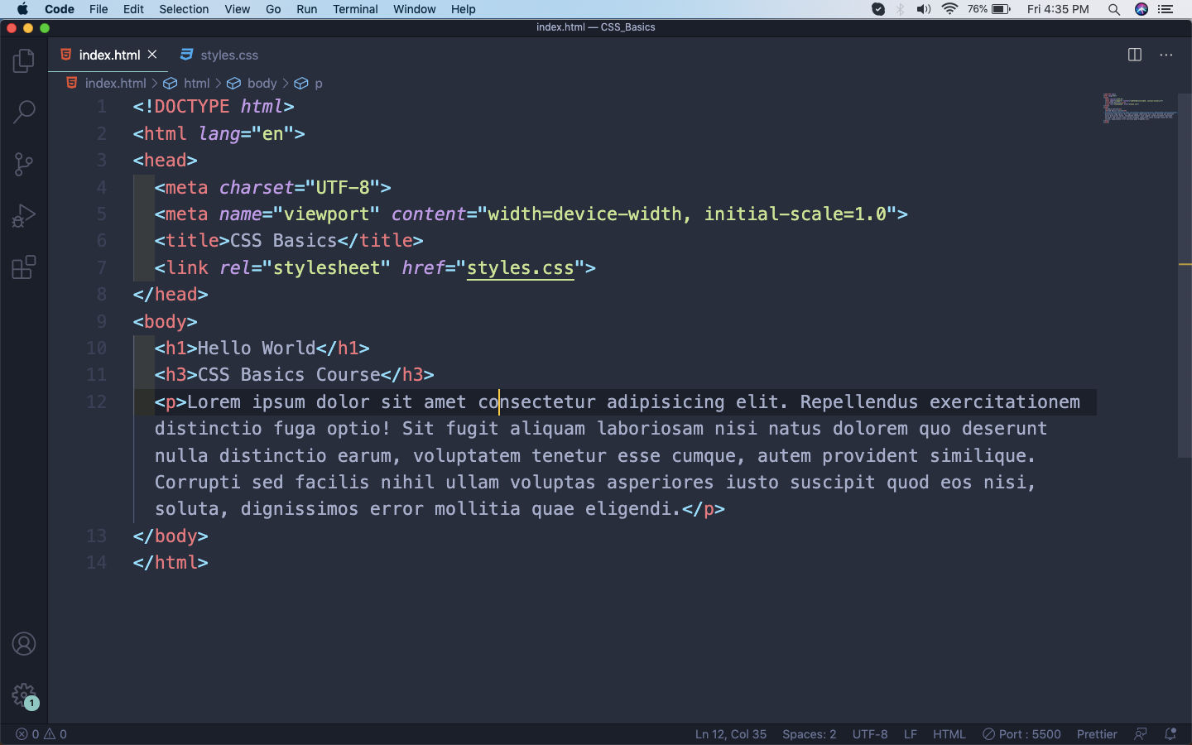Click the minimap code preview
The width and height of the screenshot is (1192, 745).
point(1140,108)
